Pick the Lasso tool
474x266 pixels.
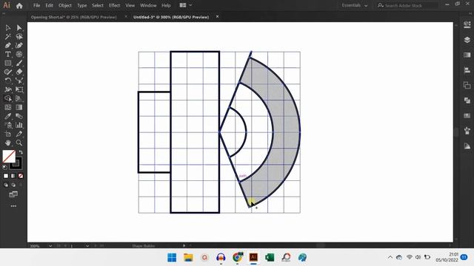point(19,37)
